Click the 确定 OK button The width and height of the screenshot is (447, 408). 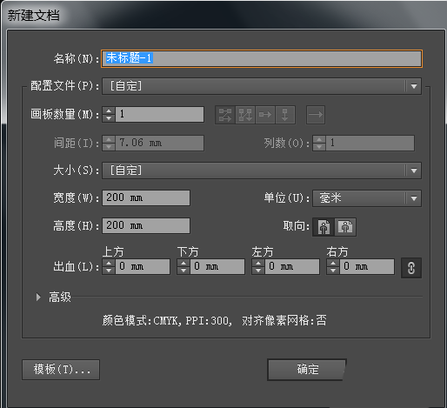point(307,370)
